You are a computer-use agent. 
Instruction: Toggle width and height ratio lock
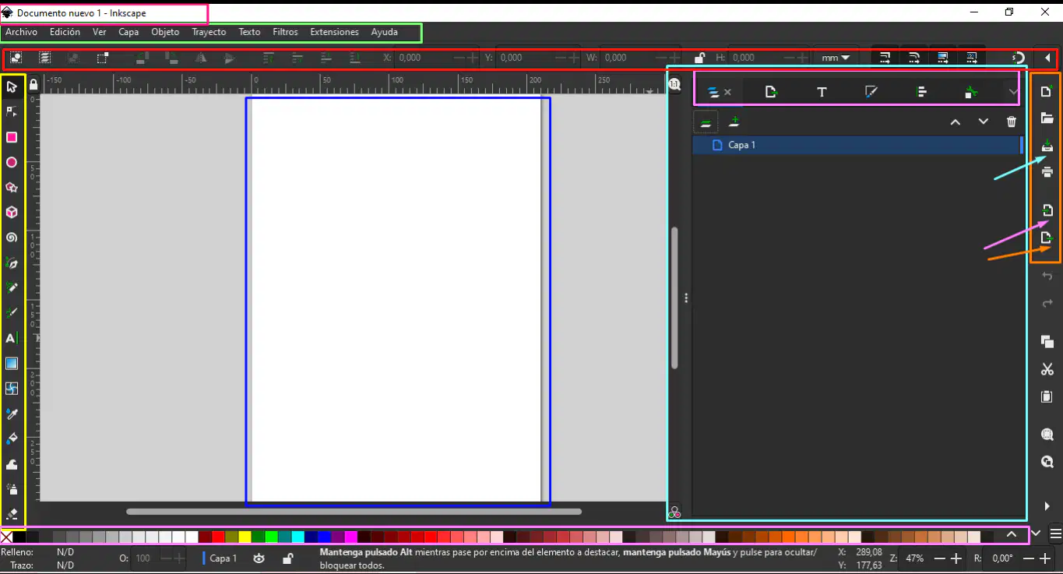tap(699, 58)
